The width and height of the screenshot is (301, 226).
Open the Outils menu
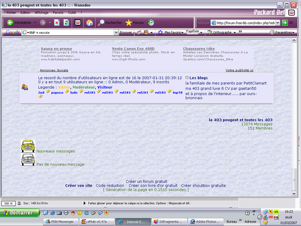72,13
